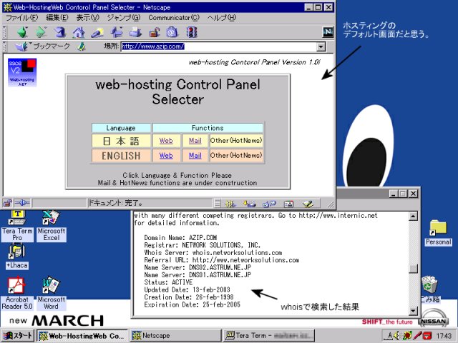458x343 pixels.
Task: Open Composer from the component bar
Action: pos(308,204)
